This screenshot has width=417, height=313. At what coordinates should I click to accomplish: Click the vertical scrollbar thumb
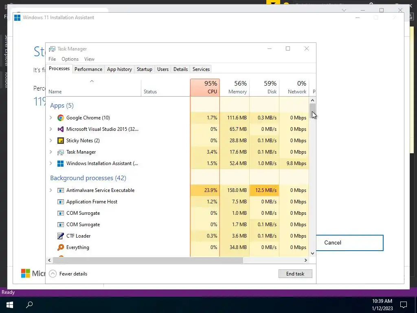312,110
